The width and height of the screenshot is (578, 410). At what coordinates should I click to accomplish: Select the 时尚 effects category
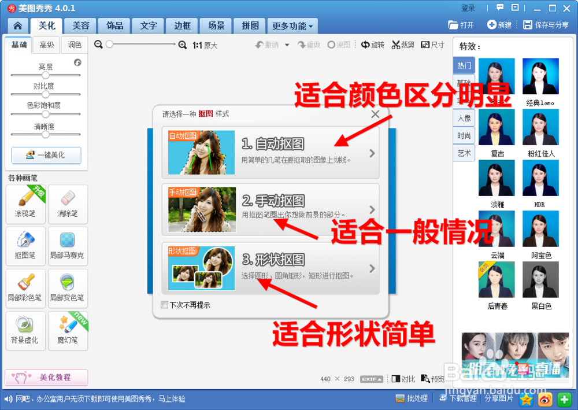(464, 136)
